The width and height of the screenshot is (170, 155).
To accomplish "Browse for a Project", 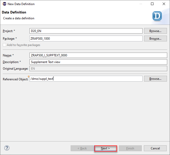I will point(155,31).
